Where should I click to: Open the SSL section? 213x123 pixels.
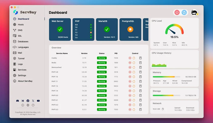click(17, 36)
